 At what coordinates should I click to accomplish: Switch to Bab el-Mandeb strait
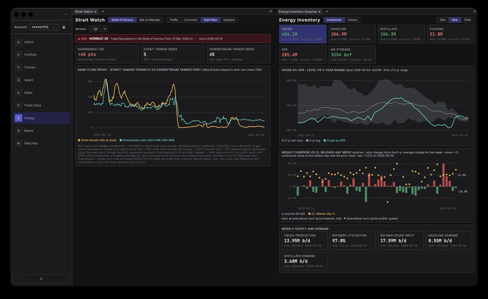click(150, 20)
